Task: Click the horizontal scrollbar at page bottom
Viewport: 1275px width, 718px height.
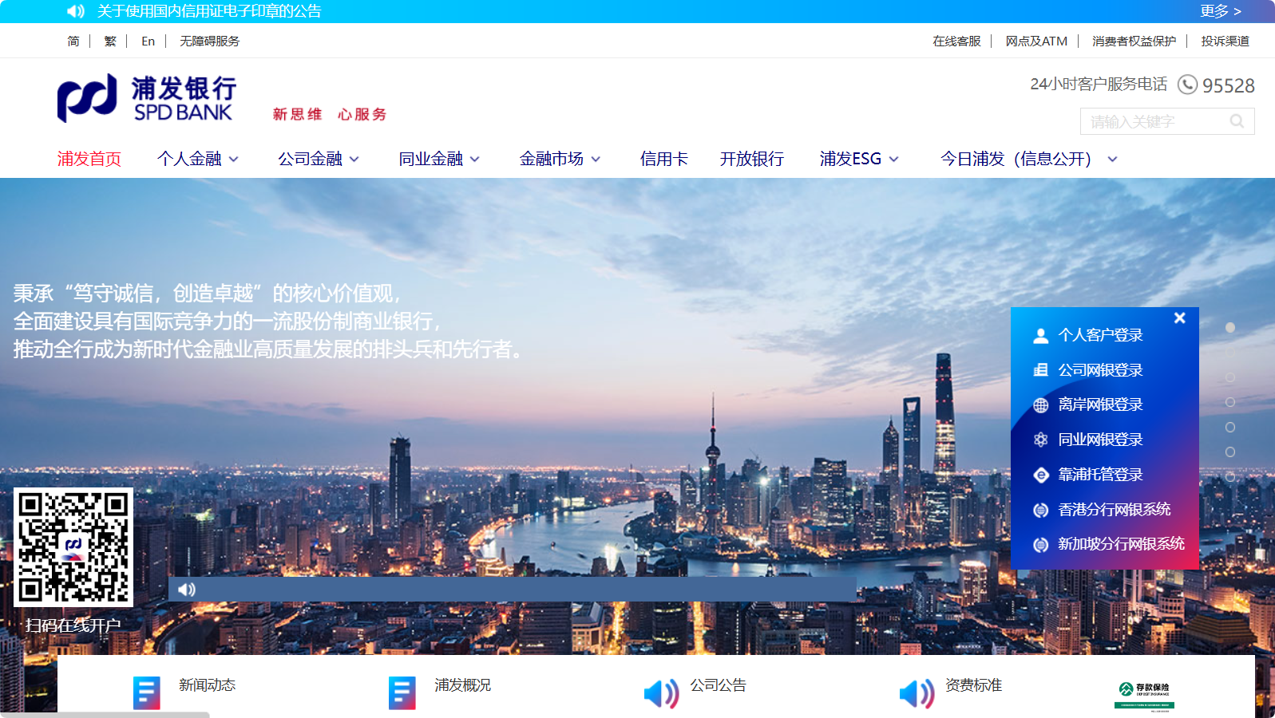Action: coord(105,715)
